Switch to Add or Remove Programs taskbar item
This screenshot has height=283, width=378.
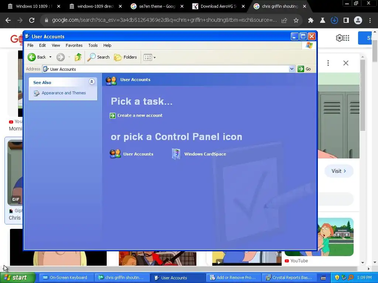point(233,278)
